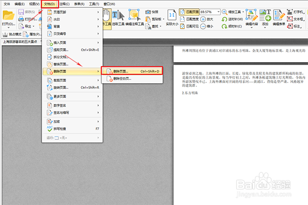
Task: Click the 放大 plus zoom icon
Action: click(203, 19)
